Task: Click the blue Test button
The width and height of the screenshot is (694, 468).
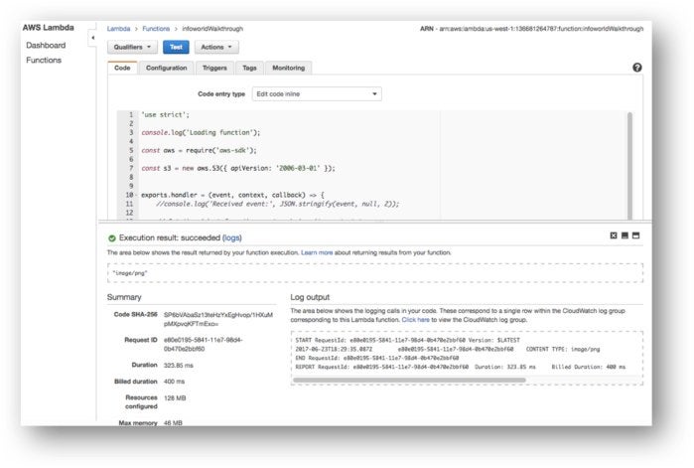Action: point(176,47)
